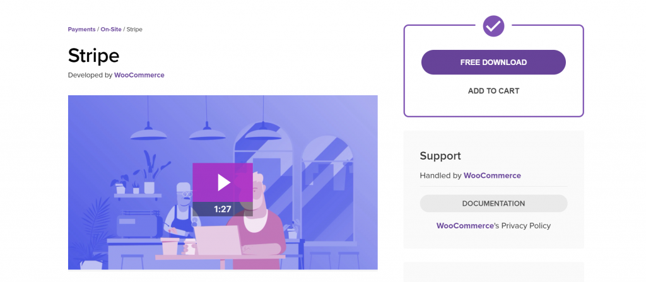The width and height of the screenshot is (646, 282).
Task: Click the purple checkmark badge icon
Action: [x=493, y=26]
